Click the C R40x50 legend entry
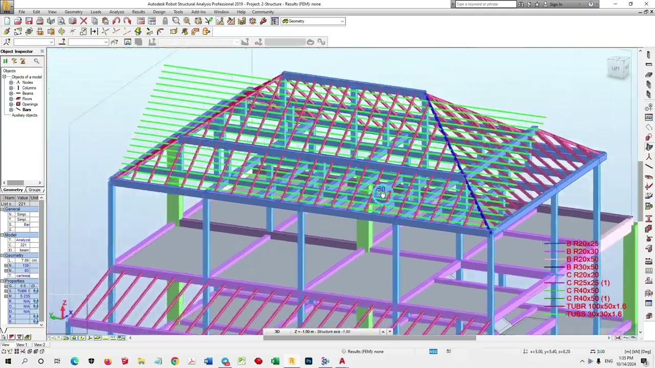This screenshot has height=368, width=655. [582, 290]
